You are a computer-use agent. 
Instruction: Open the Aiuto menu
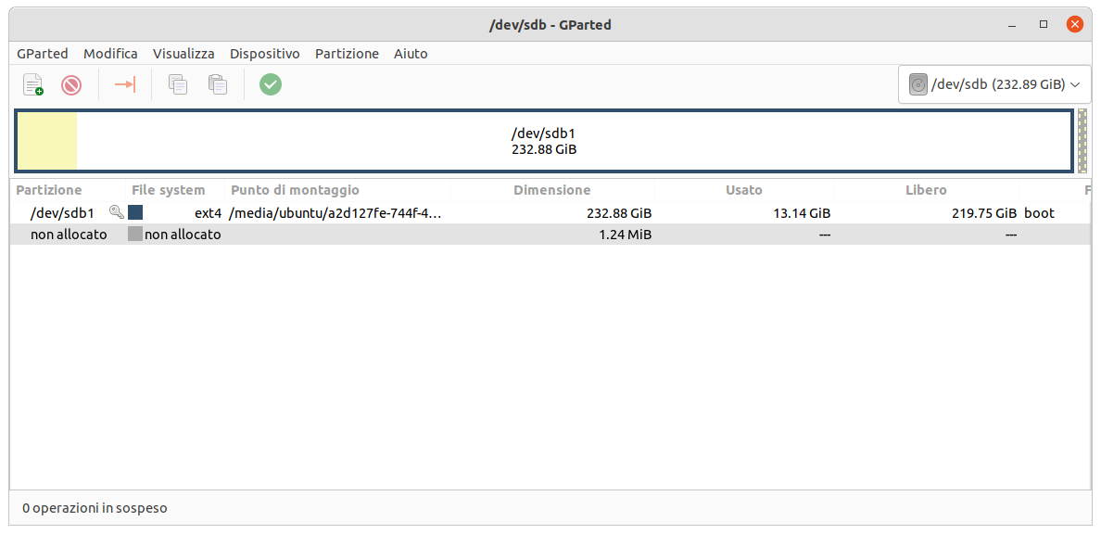(411, 54)
